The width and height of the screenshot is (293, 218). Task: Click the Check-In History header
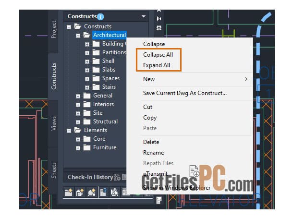pos(90,177)
